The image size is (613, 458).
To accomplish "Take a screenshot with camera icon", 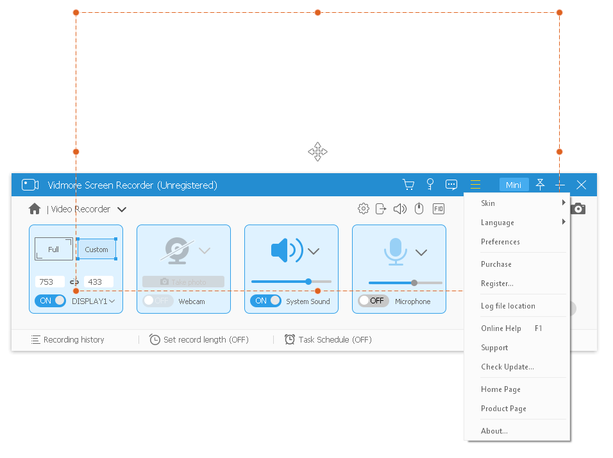I will tap(578, 209).
